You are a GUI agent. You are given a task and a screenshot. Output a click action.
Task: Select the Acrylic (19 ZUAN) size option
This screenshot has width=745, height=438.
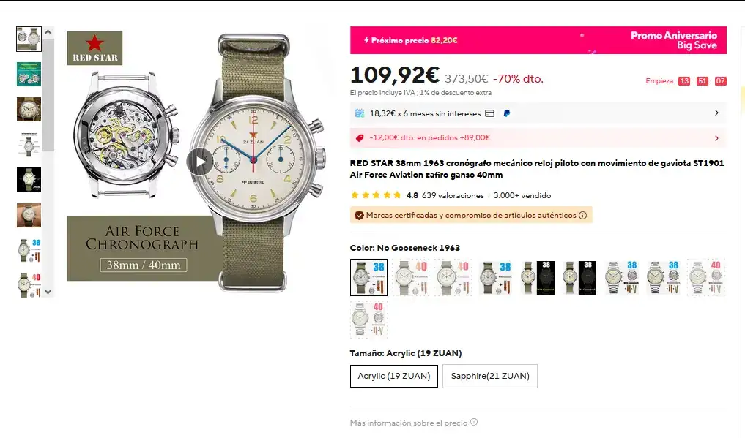[394, 376]
